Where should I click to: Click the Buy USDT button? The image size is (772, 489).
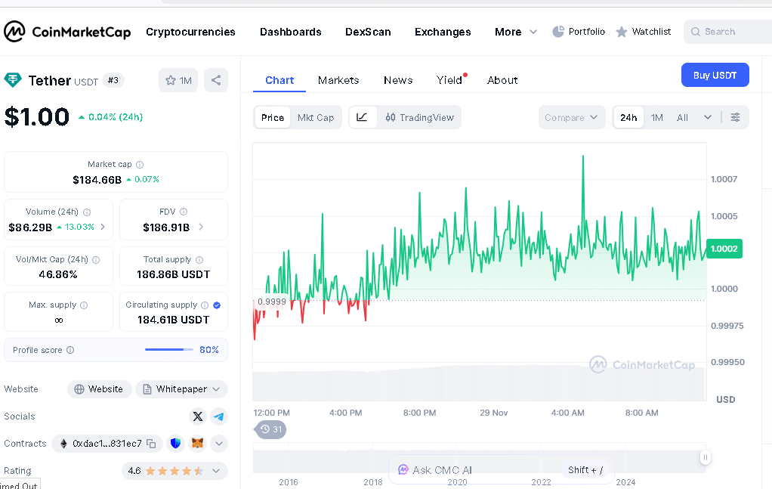point(715,75)
